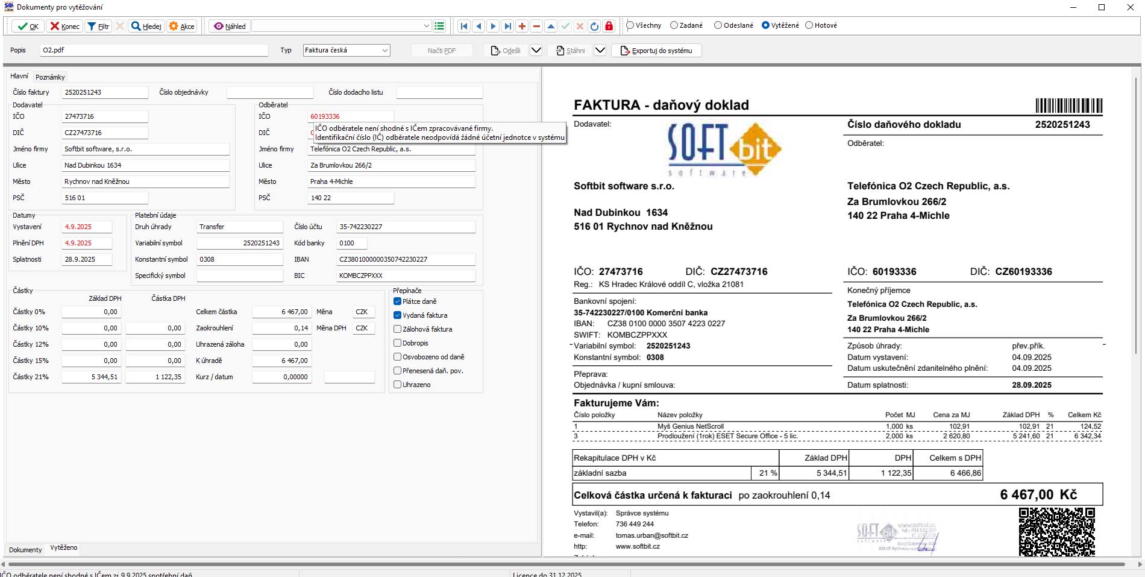Click the red plus add record icon

[x=522, y=26]
